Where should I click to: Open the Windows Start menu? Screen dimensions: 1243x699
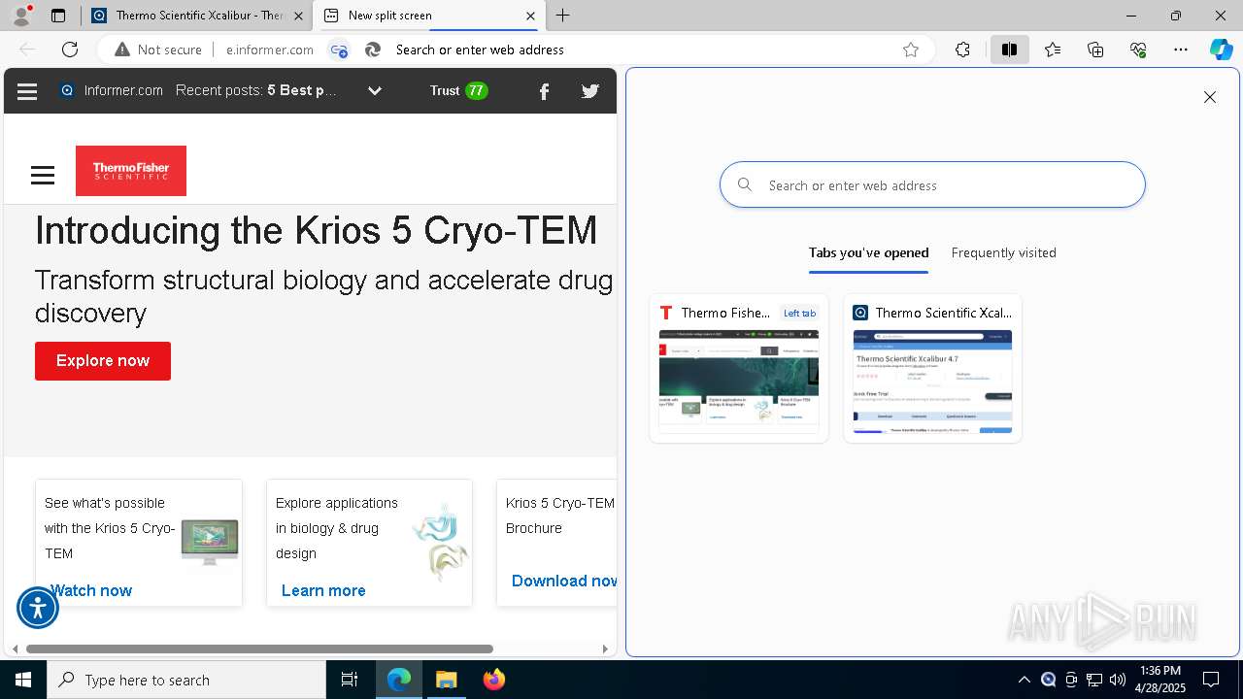(23, 680)
